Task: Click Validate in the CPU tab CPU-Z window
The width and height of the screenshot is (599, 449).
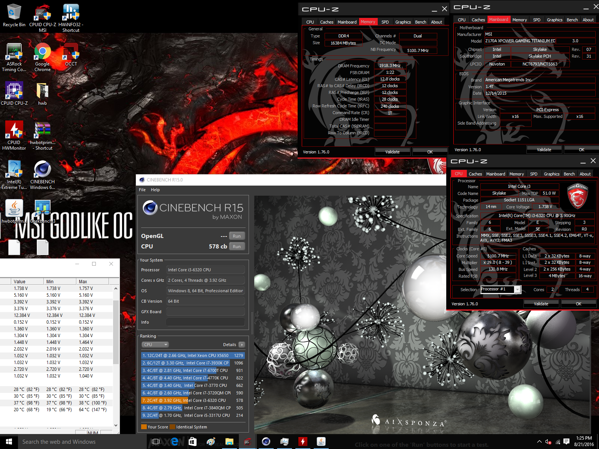Action: tap(541, 304)
